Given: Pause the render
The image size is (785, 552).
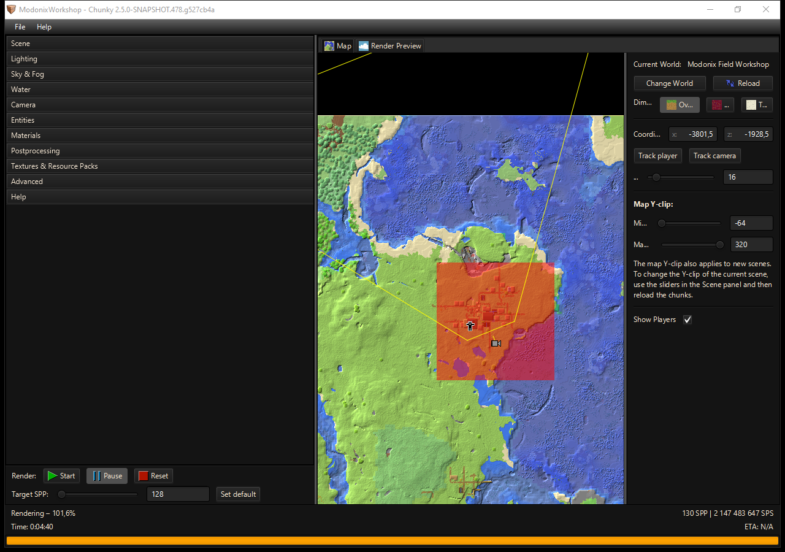Looking at the screenshot, I should click(x=107, y=476).
